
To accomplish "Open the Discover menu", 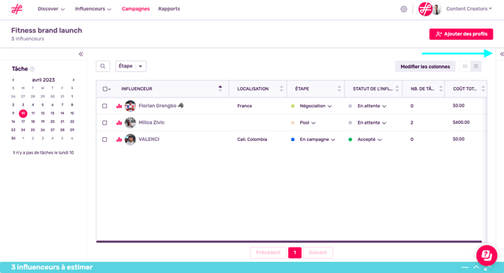I will [51, 9].
